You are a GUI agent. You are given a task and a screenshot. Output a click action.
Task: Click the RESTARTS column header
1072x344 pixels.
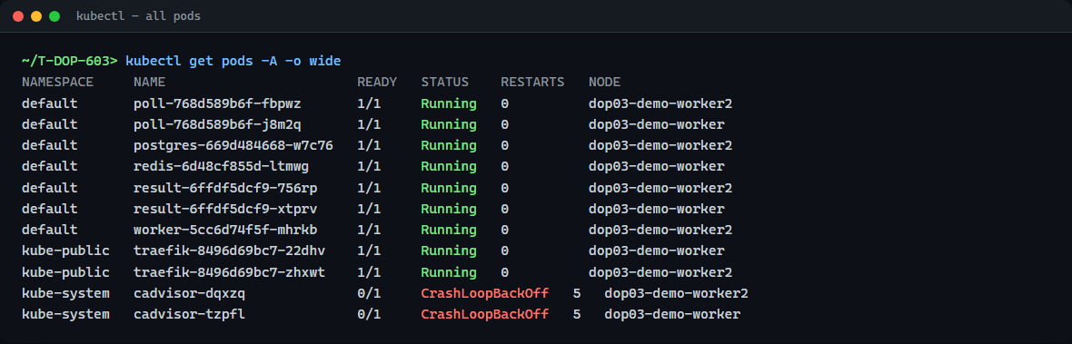coord(532,83)
